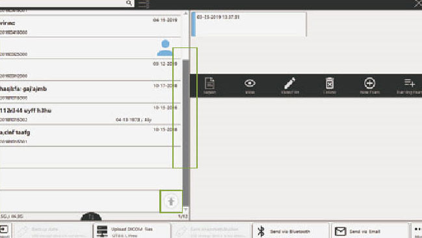This screenshot has width=422, height=238.
Task: Open the report document icon in dark toolbar
Action: tap(209, 83)
